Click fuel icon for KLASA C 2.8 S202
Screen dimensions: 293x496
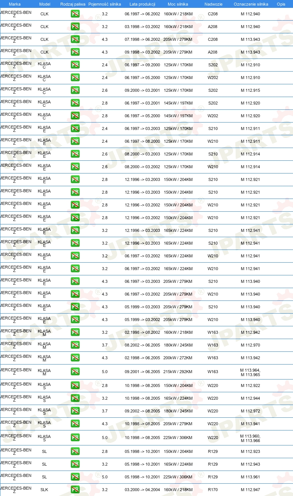[75, 103]
